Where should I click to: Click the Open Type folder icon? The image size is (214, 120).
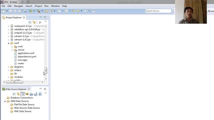(x=46, y=11)
